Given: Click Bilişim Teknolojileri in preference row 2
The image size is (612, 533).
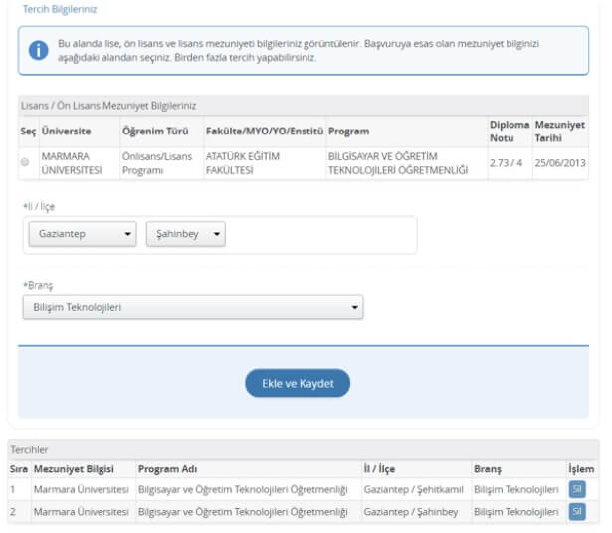Looking at the screenshot, I should 516,512.
